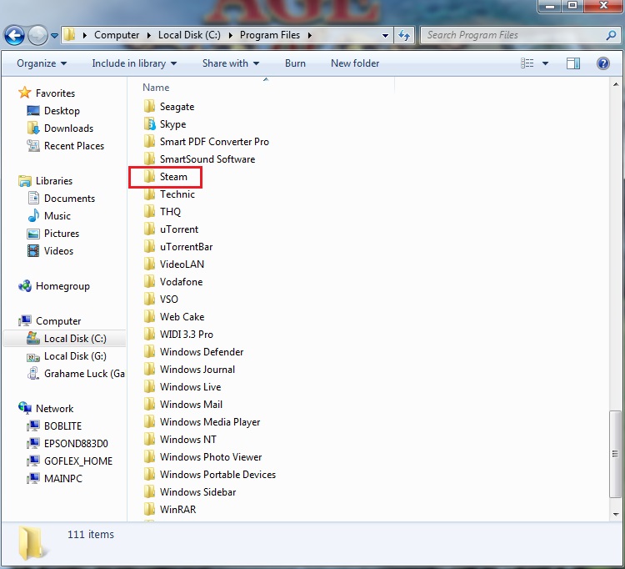
Task: Click the THQ folder icon
Action: pos(149,211)
